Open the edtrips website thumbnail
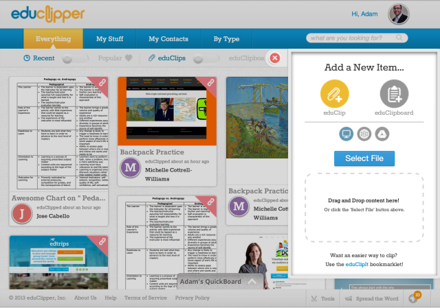The width and height of the screenshot is (440, 308). (x=58, y=262)
